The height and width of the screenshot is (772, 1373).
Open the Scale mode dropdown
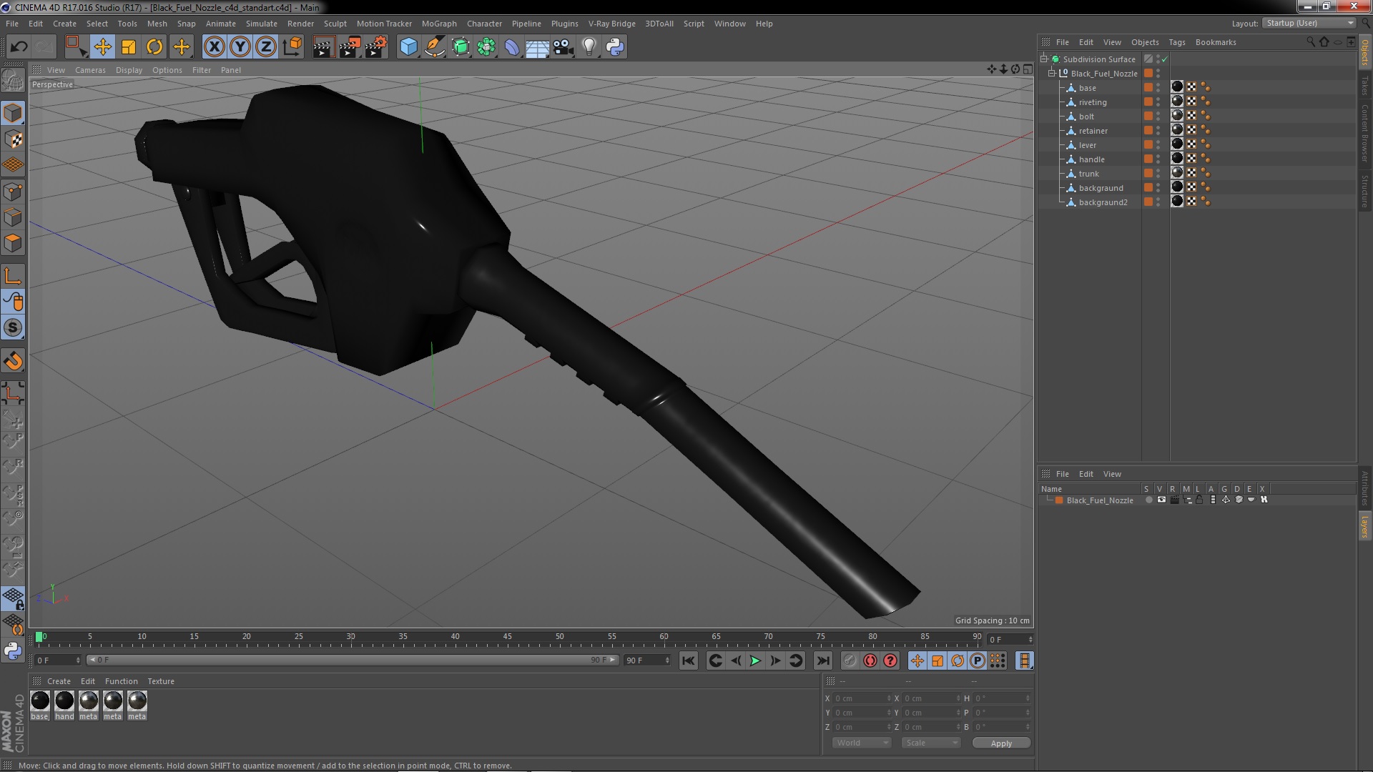(930, 743)
